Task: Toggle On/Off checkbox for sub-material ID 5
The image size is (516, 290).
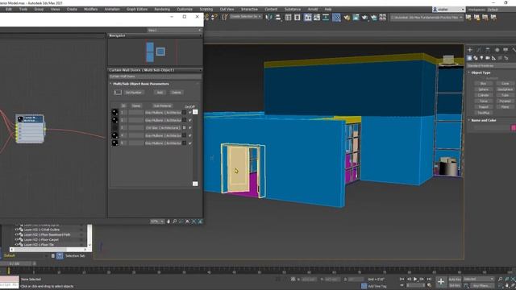Action: (190, 143)
